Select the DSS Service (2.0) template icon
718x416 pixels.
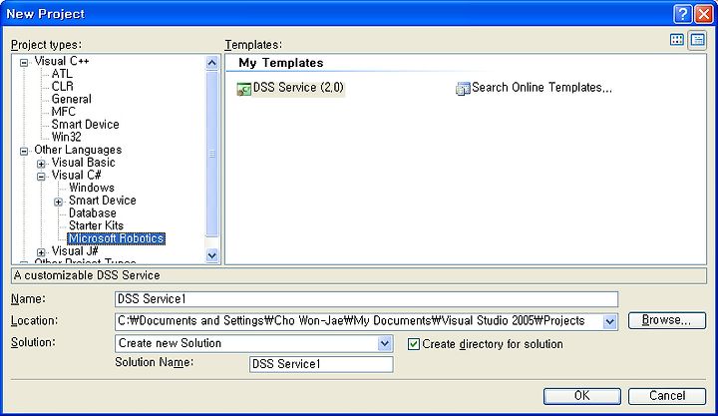point(243,89)
